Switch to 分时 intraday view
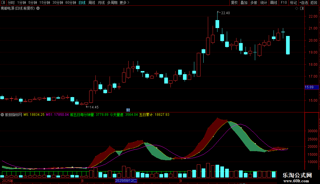The width and height of the screenshot is (320, 184). [11, 3]
